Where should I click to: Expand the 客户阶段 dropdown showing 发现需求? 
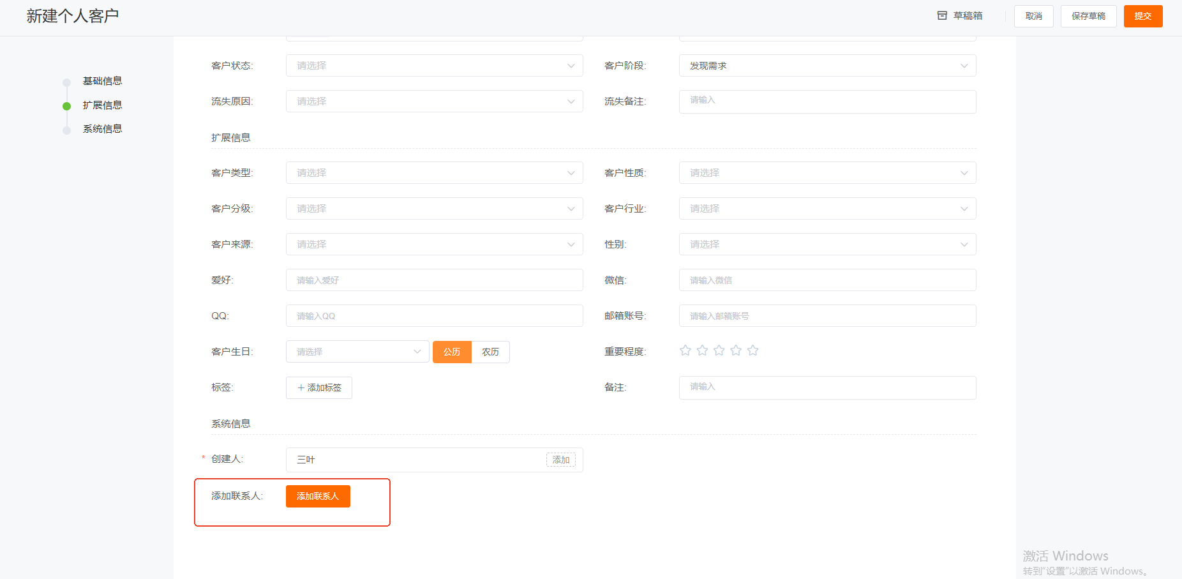[x=827, y=66]
